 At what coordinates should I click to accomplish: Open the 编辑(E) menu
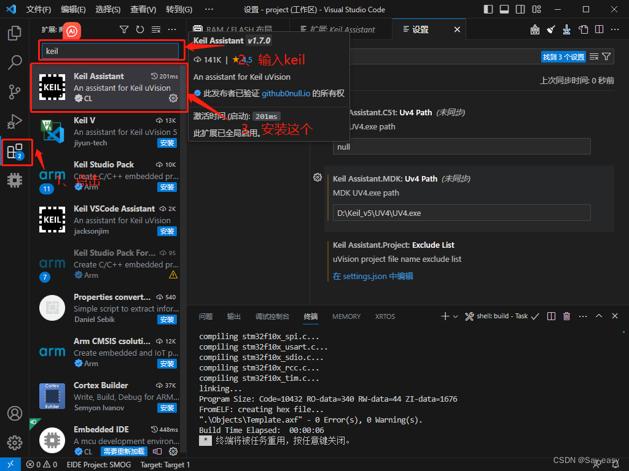coord(73,10)
